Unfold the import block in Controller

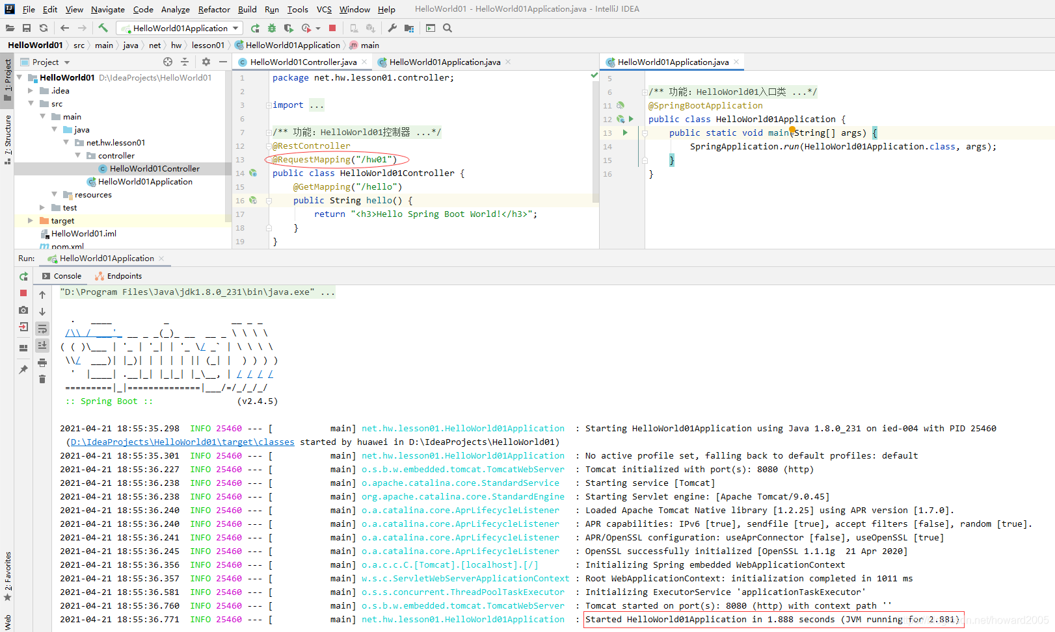(268, 105)
